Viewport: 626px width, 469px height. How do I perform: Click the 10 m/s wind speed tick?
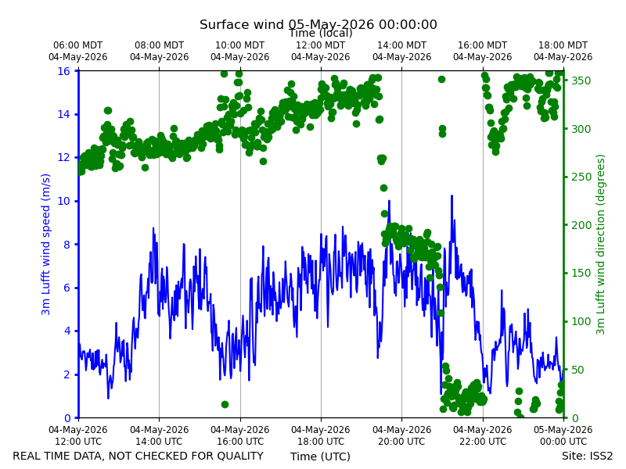[x=63, y=201]
